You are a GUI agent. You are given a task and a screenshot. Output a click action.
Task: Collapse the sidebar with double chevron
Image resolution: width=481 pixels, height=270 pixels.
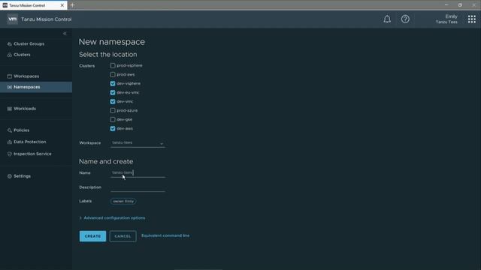(65, 33)
